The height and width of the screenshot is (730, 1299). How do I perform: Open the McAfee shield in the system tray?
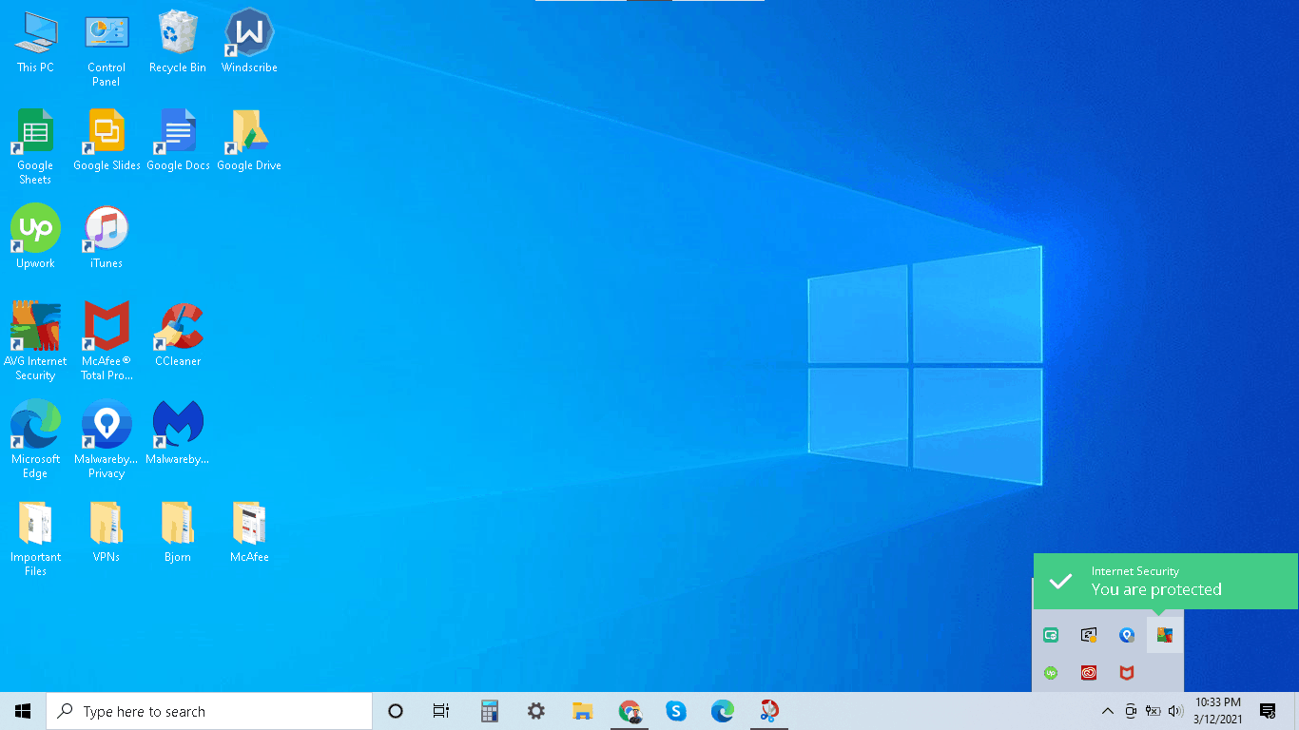1126,672
